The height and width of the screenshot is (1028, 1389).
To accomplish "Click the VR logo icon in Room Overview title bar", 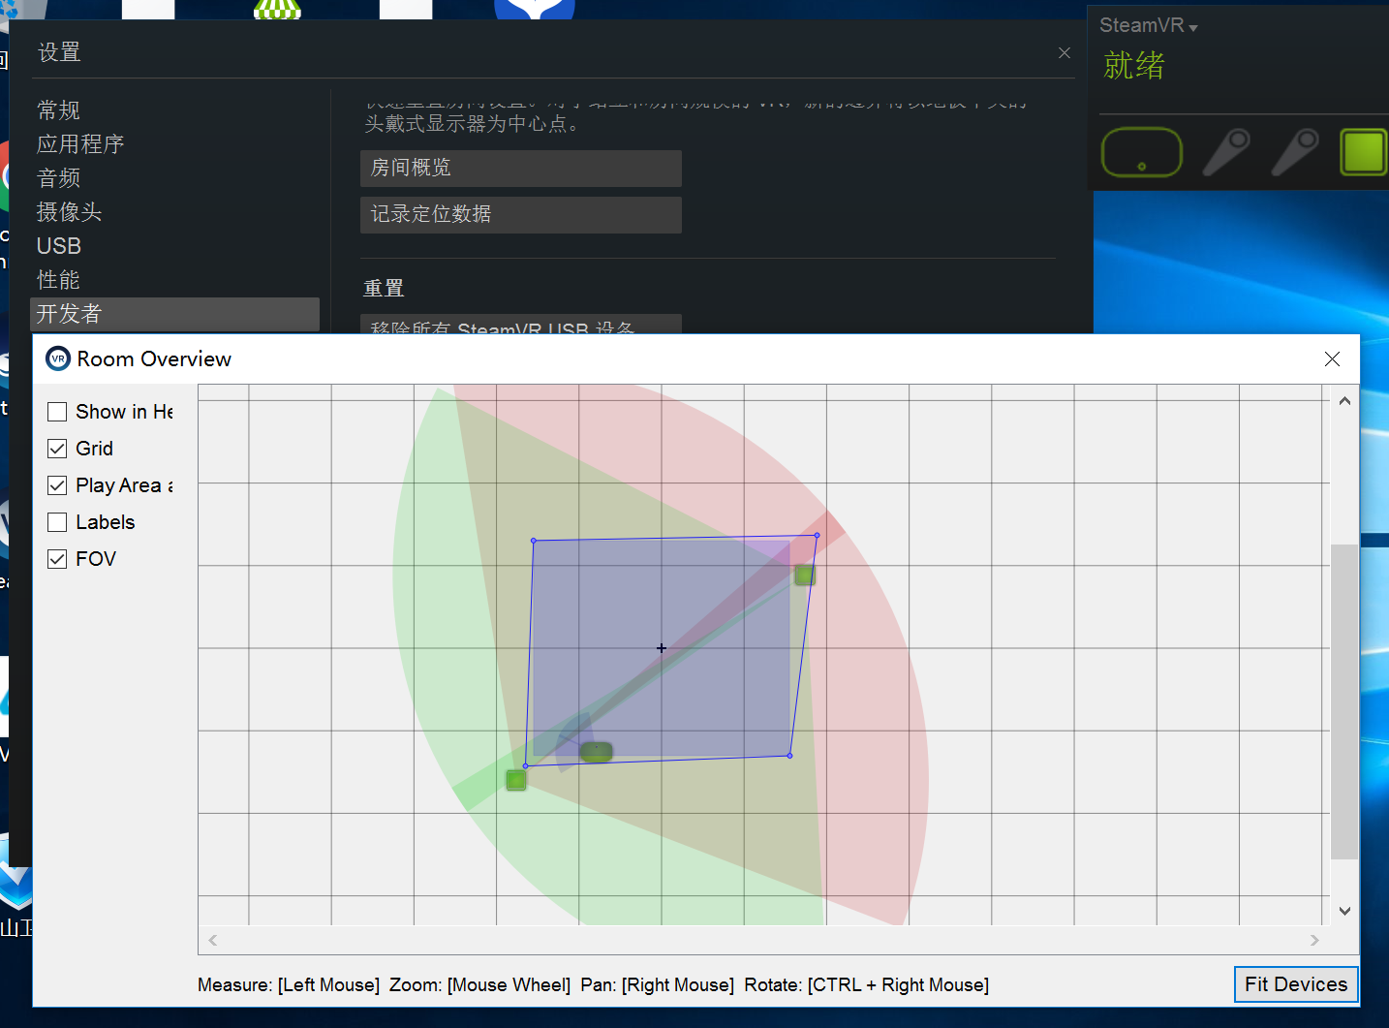I will (58, 359).
